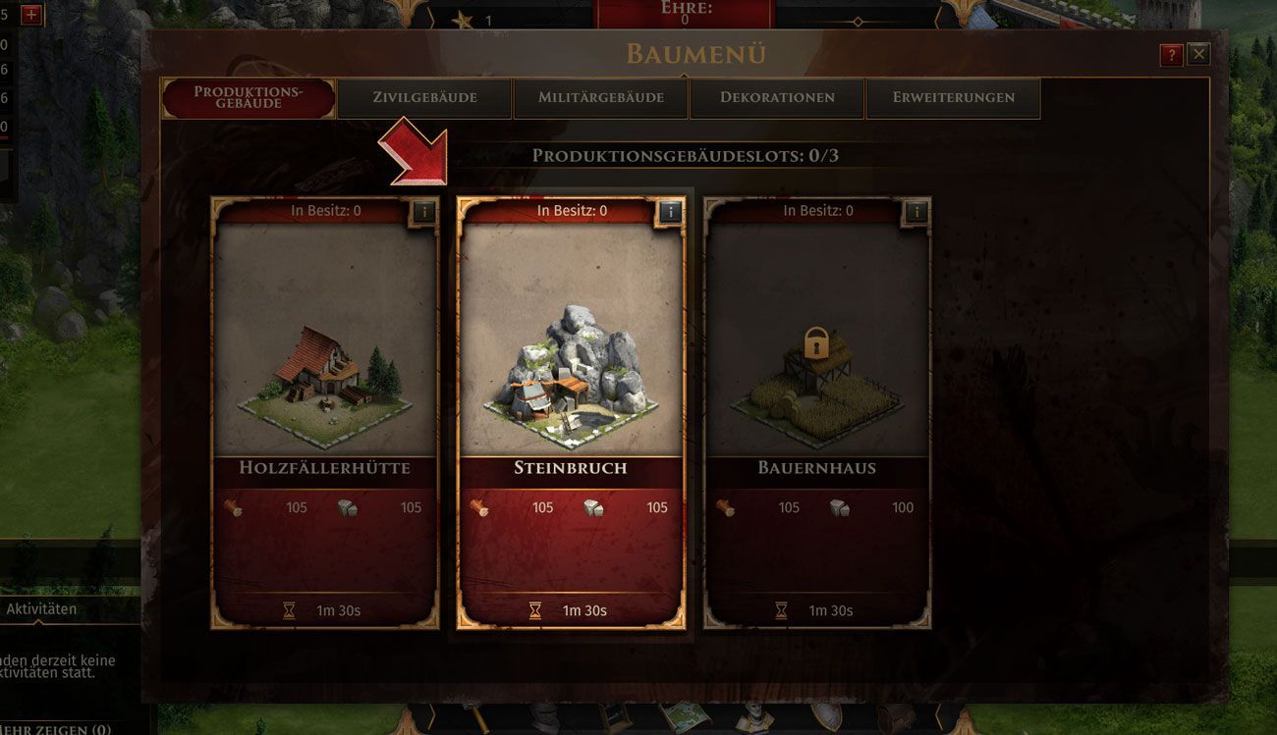
Task: Open the Militärgebäude tab
Action: (x=601, y=98)
